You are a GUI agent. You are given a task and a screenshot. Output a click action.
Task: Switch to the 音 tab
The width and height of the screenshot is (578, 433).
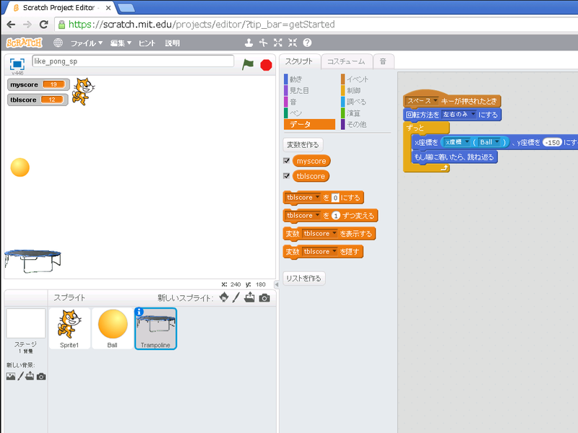pyautogui.click(x=382, y=61)
